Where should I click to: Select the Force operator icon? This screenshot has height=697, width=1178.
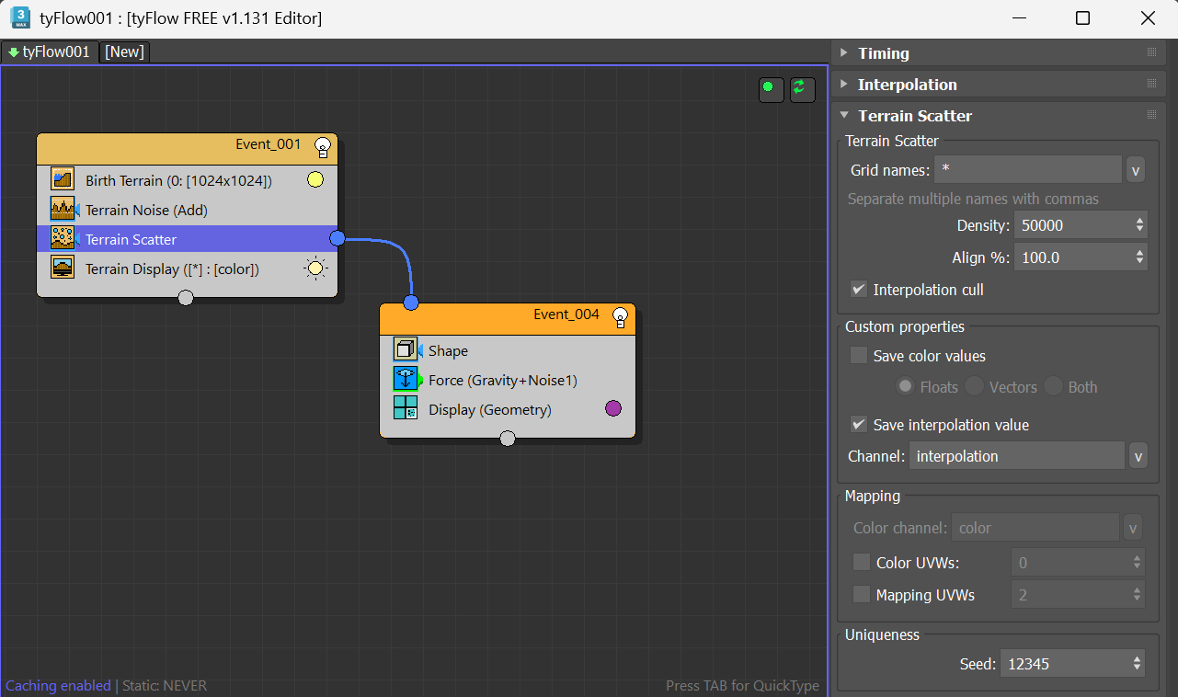pyautogui.click(x=406, y=380)
